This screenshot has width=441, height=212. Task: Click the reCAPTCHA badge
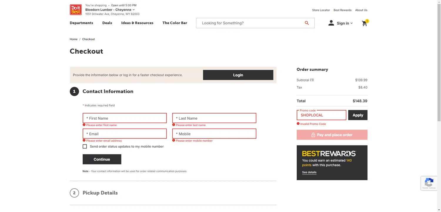[429, 183]
